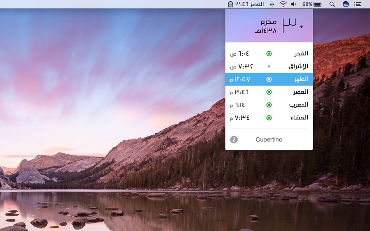Open Spotlight search magnifier
Screen dimensions: 370x231
pos(332,4)
